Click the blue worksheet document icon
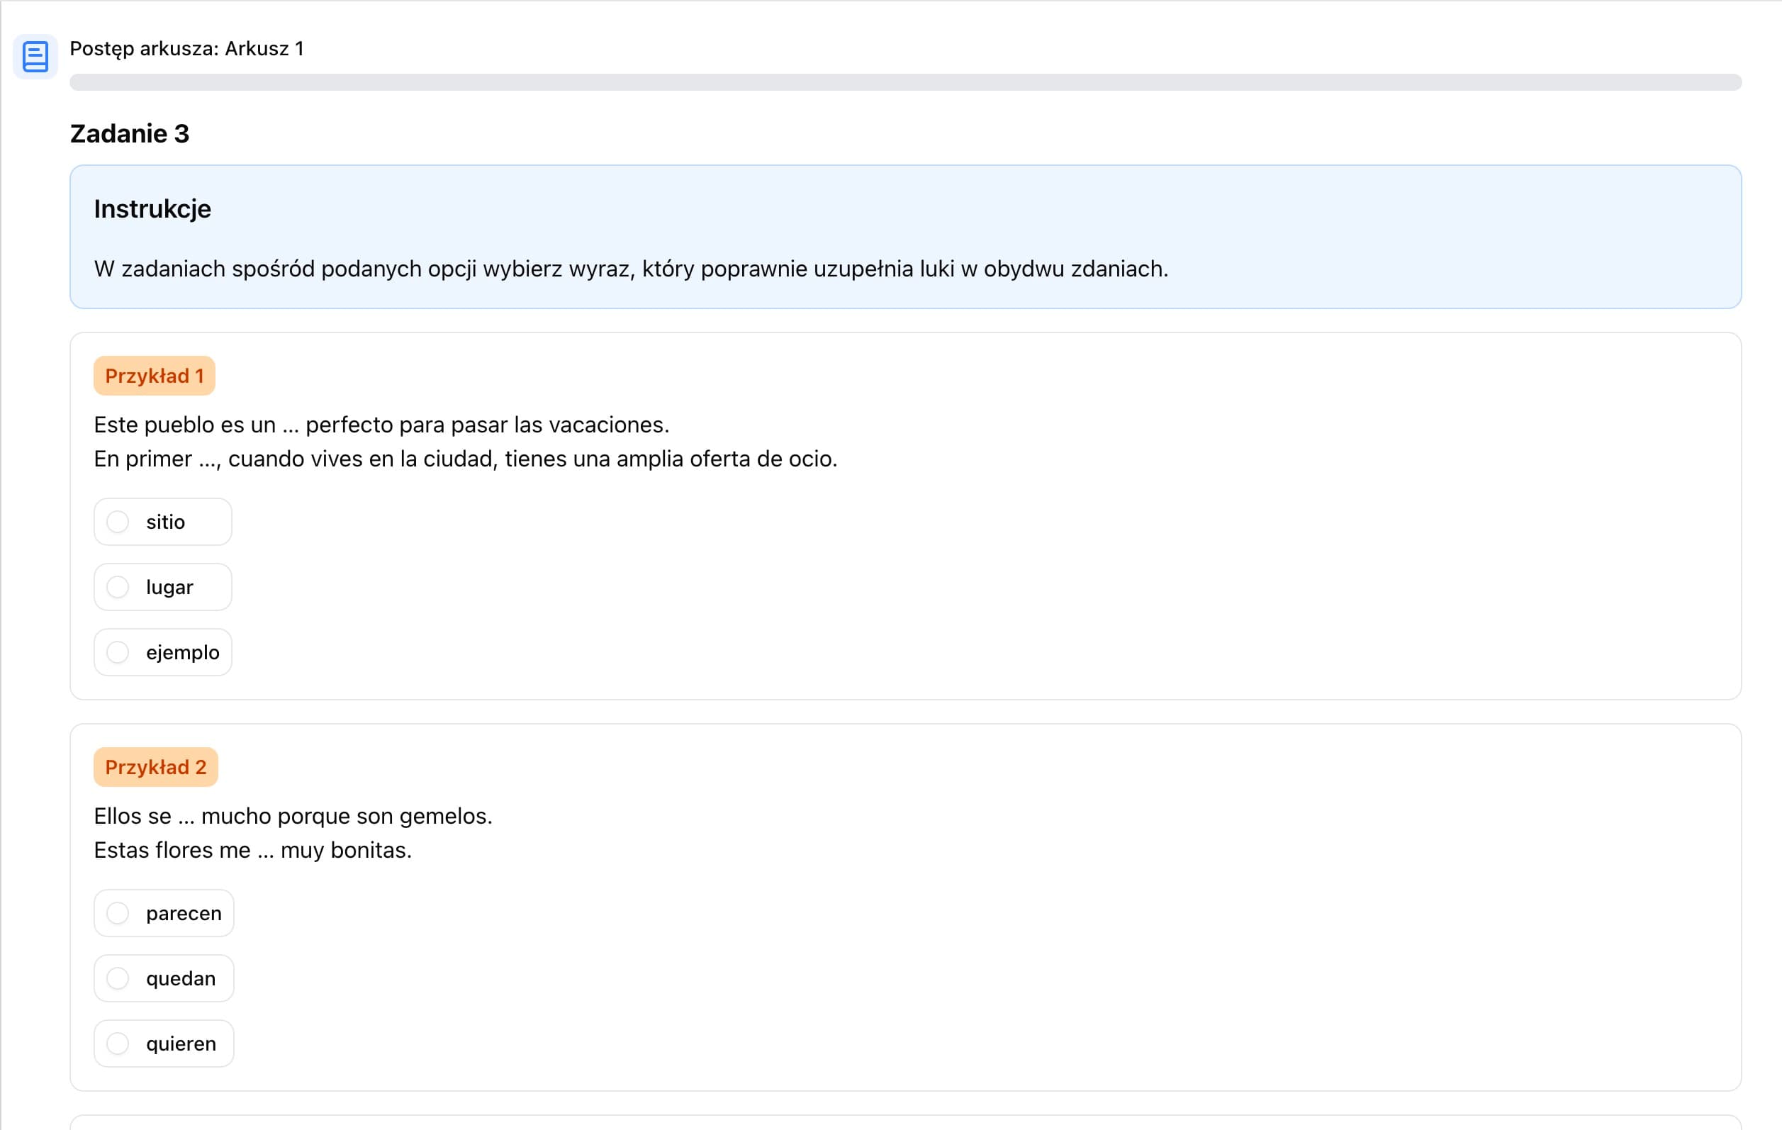This screenshot has height=1130, width=1782. (x=35, y=56)
